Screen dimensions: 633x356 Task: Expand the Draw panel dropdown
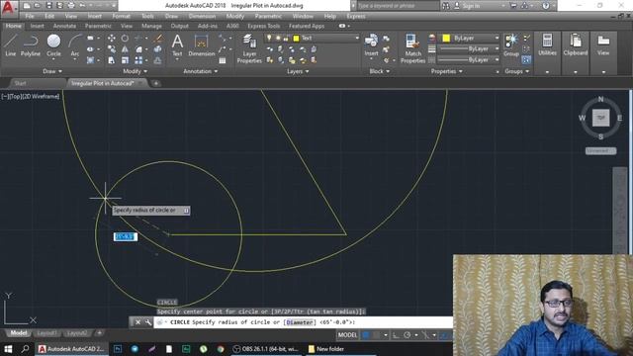[52, 71]
